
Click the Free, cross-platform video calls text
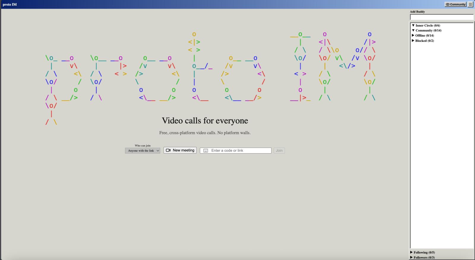(205, 133)
